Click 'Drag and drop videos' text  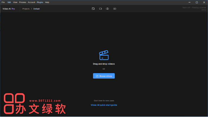click(x=104, y=64)
